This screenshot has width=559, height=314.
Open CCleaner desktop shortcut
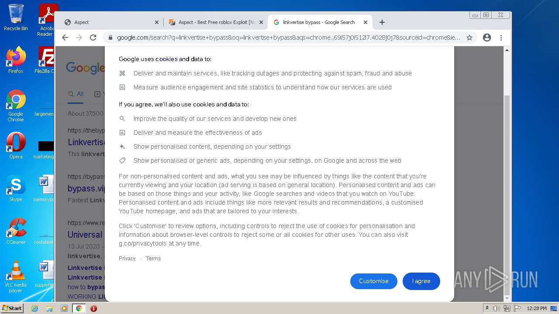pos(16,231)
